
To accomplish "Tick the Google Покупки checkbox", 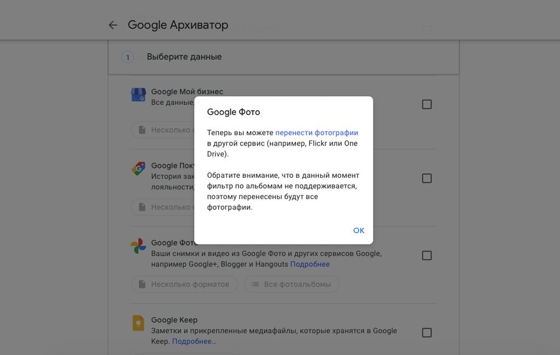I will coord(427,178).
